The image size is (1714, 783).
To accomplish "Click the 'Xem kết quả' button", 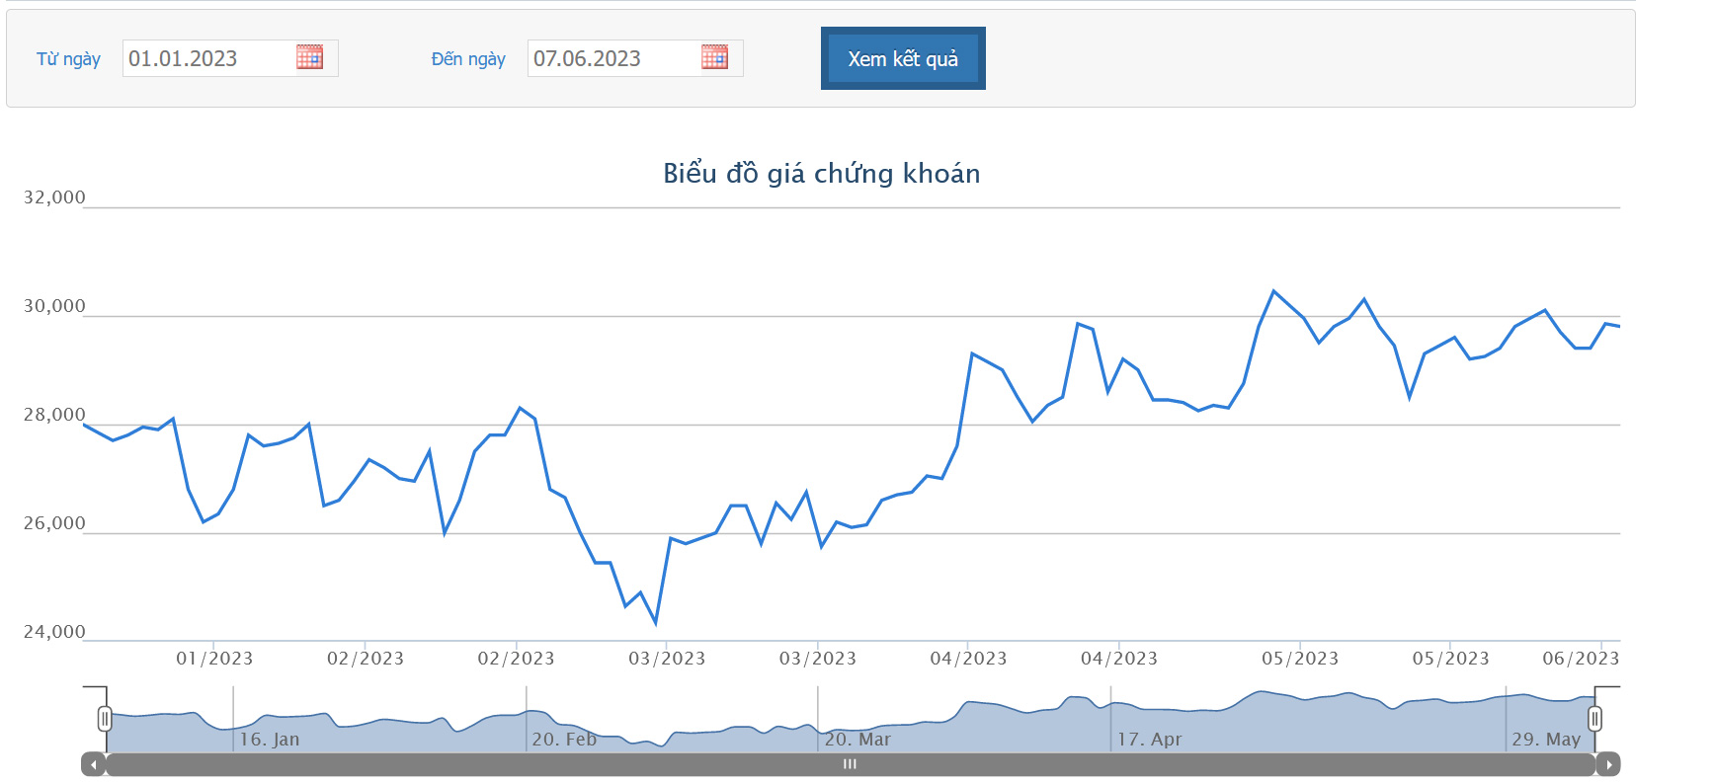I will [902, 58].
